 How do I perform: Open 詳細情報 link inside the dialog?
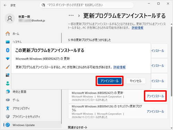pos(119,67)
